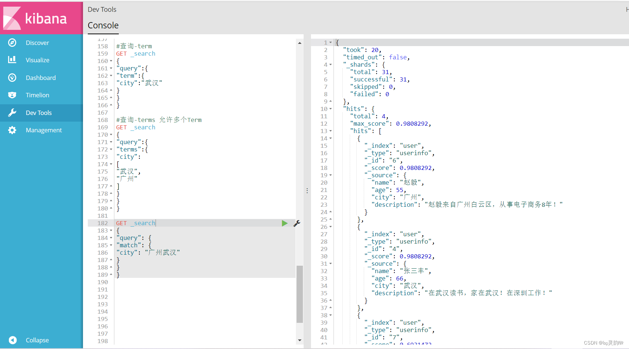This screenshot has width=629, height=349.
Task: Open Visualize menu item
Action: 38,60
